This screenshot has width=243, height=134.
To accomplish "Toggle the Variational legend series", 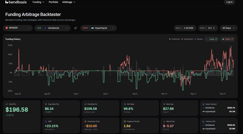I will point(174,39).
